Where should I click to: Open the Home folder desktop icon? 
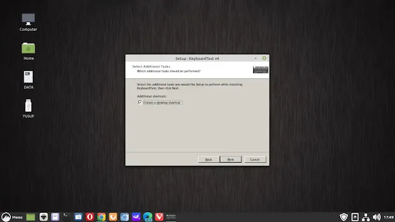click(28, 51)
